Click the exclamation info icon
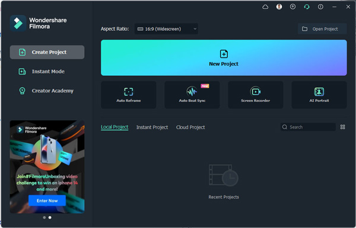The image size is (356, 228). 320,7
